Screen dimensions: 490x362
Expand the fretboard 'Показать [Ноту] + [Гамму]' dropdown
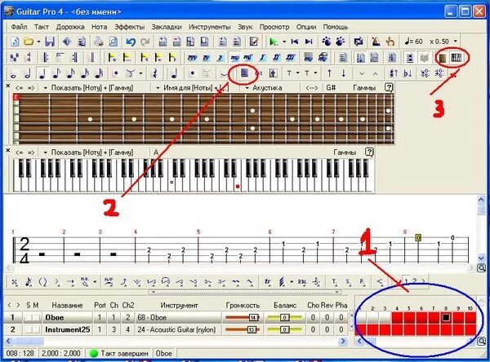click(x=45, y=88)
